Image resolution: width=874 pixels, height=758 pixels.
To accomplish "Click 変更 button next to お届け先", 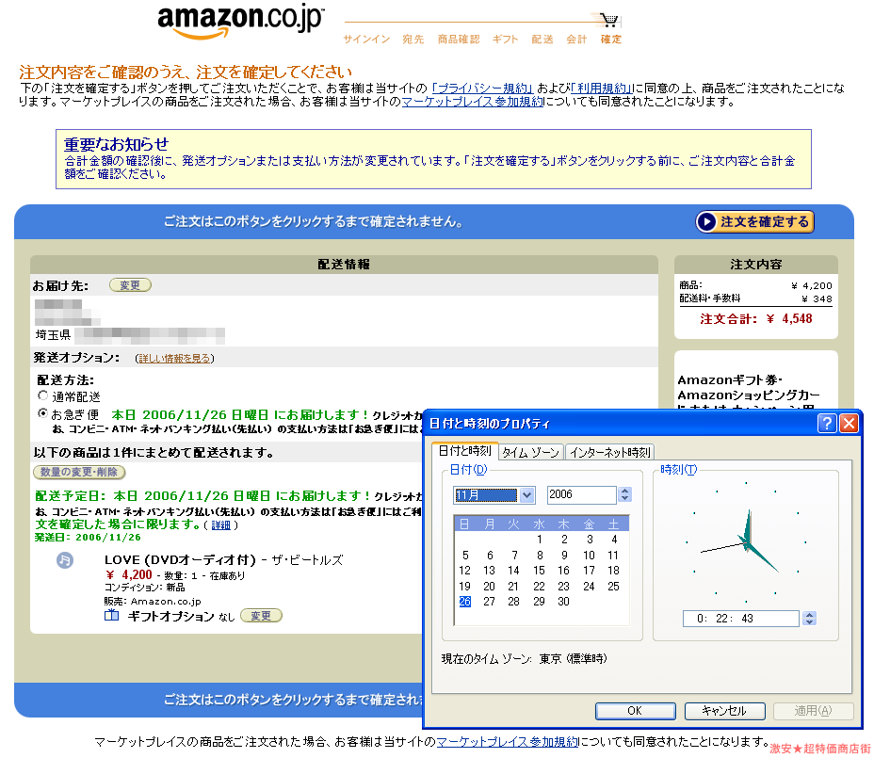I will [x=130, y=285].
